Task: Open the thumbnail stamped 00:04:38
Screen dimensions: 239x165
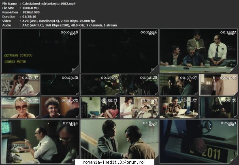Action: [x=40, y=51]
